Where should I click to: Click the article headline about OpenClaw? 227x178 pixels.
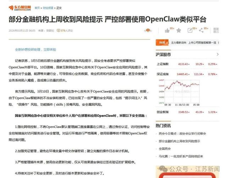click(107, 20)
